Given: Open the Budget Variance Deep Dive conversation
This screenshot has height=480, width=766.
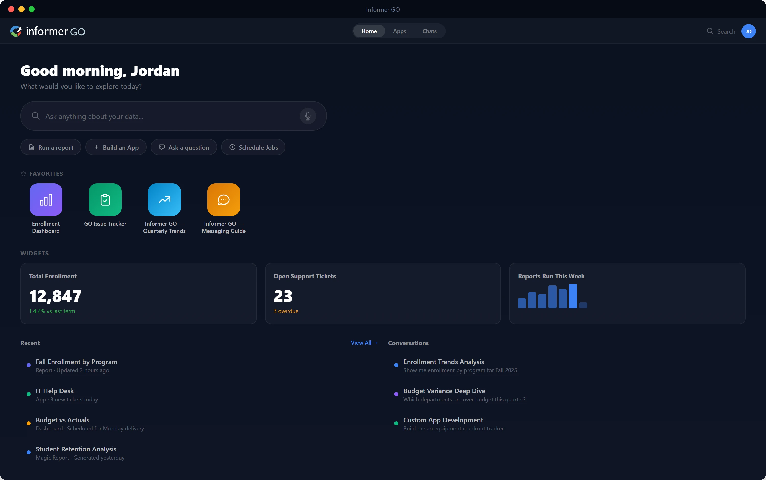Looking at the screenshot, I should point(444,391).
